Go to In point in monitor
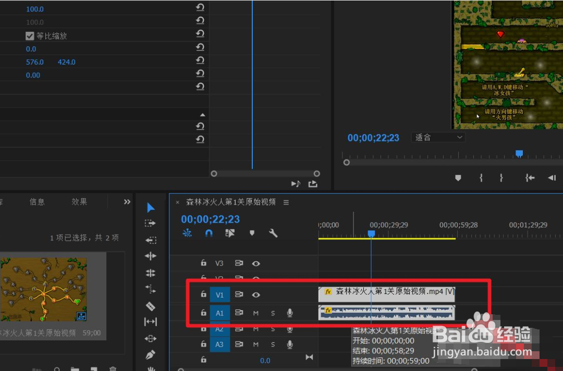The height and width of the screenshot is (371, 563). pyautogui.click(x=530, y=177)
